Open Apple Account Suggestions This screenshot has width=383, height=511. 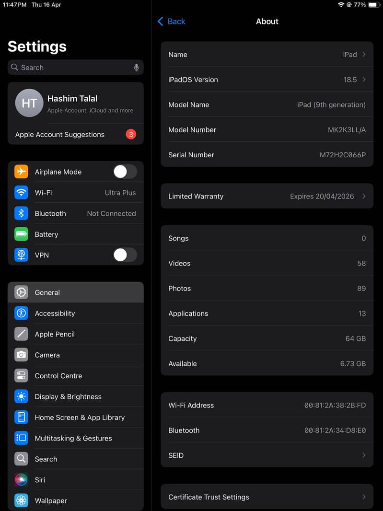pyautogui.click(x=76, y=134)
